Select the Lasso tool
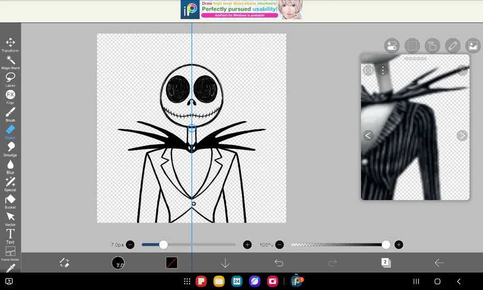The image size is (483, 290). (x=10, y=80)
